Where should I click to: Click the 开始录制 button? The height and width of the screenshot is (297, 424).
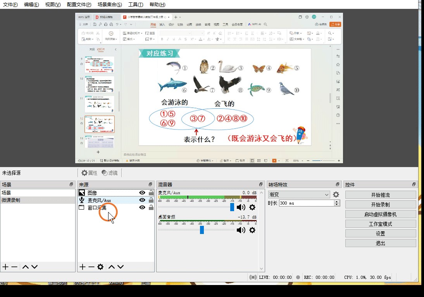pos(380,205)
